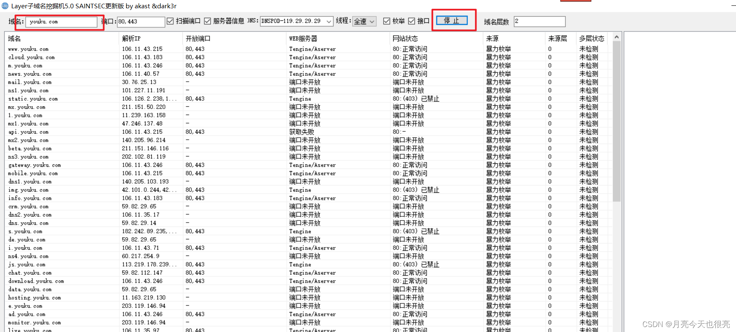Open the 线程 speed dropdown

coord(372,21)
